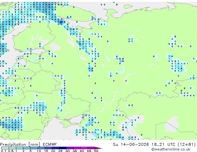Choose the 40 to 45 mm magenta swatch
The width and height of the screenshot is (197, 152).
coord(84,148)
